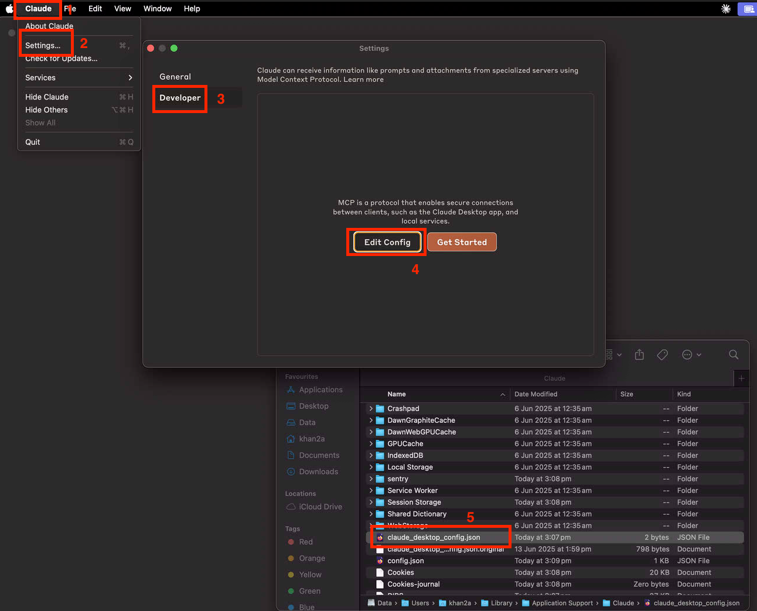Choose the Yellow tag in sidebar
The width and height of the screenshot is (757, 611).
(305, 575)
